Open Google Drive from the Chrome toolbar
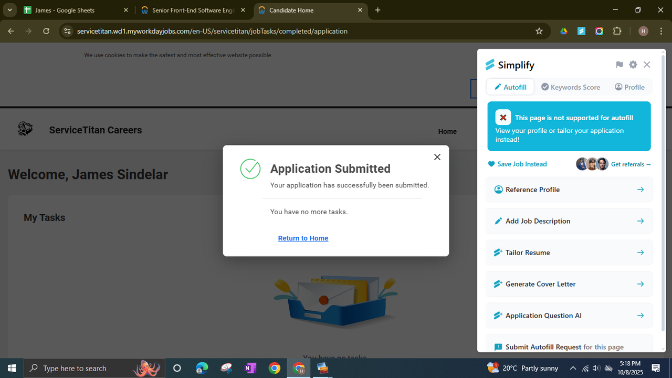The image size is (672, 378). pos(563,31)
